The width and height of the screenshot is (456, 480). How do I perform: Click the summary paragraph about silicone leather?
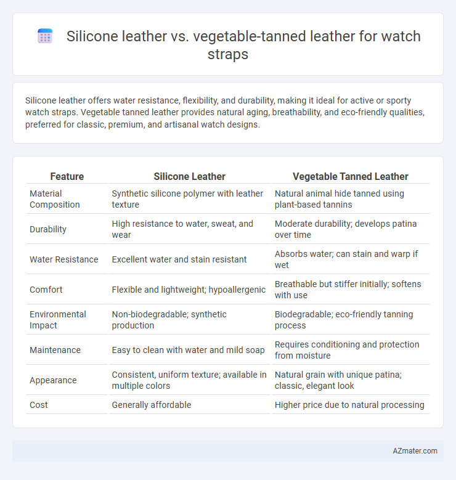coord(225,112)
